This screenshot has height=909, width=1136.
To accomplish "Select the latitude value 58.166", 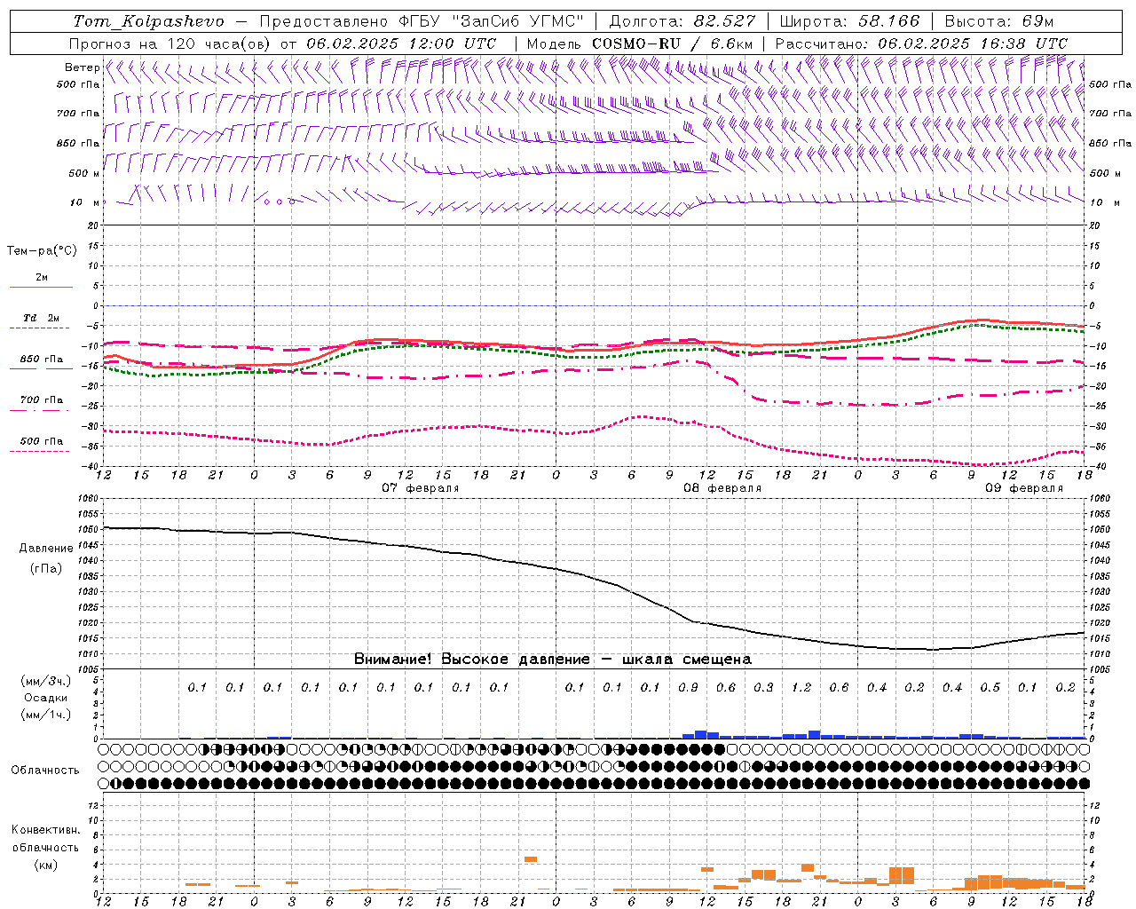I will pos(889,21).
